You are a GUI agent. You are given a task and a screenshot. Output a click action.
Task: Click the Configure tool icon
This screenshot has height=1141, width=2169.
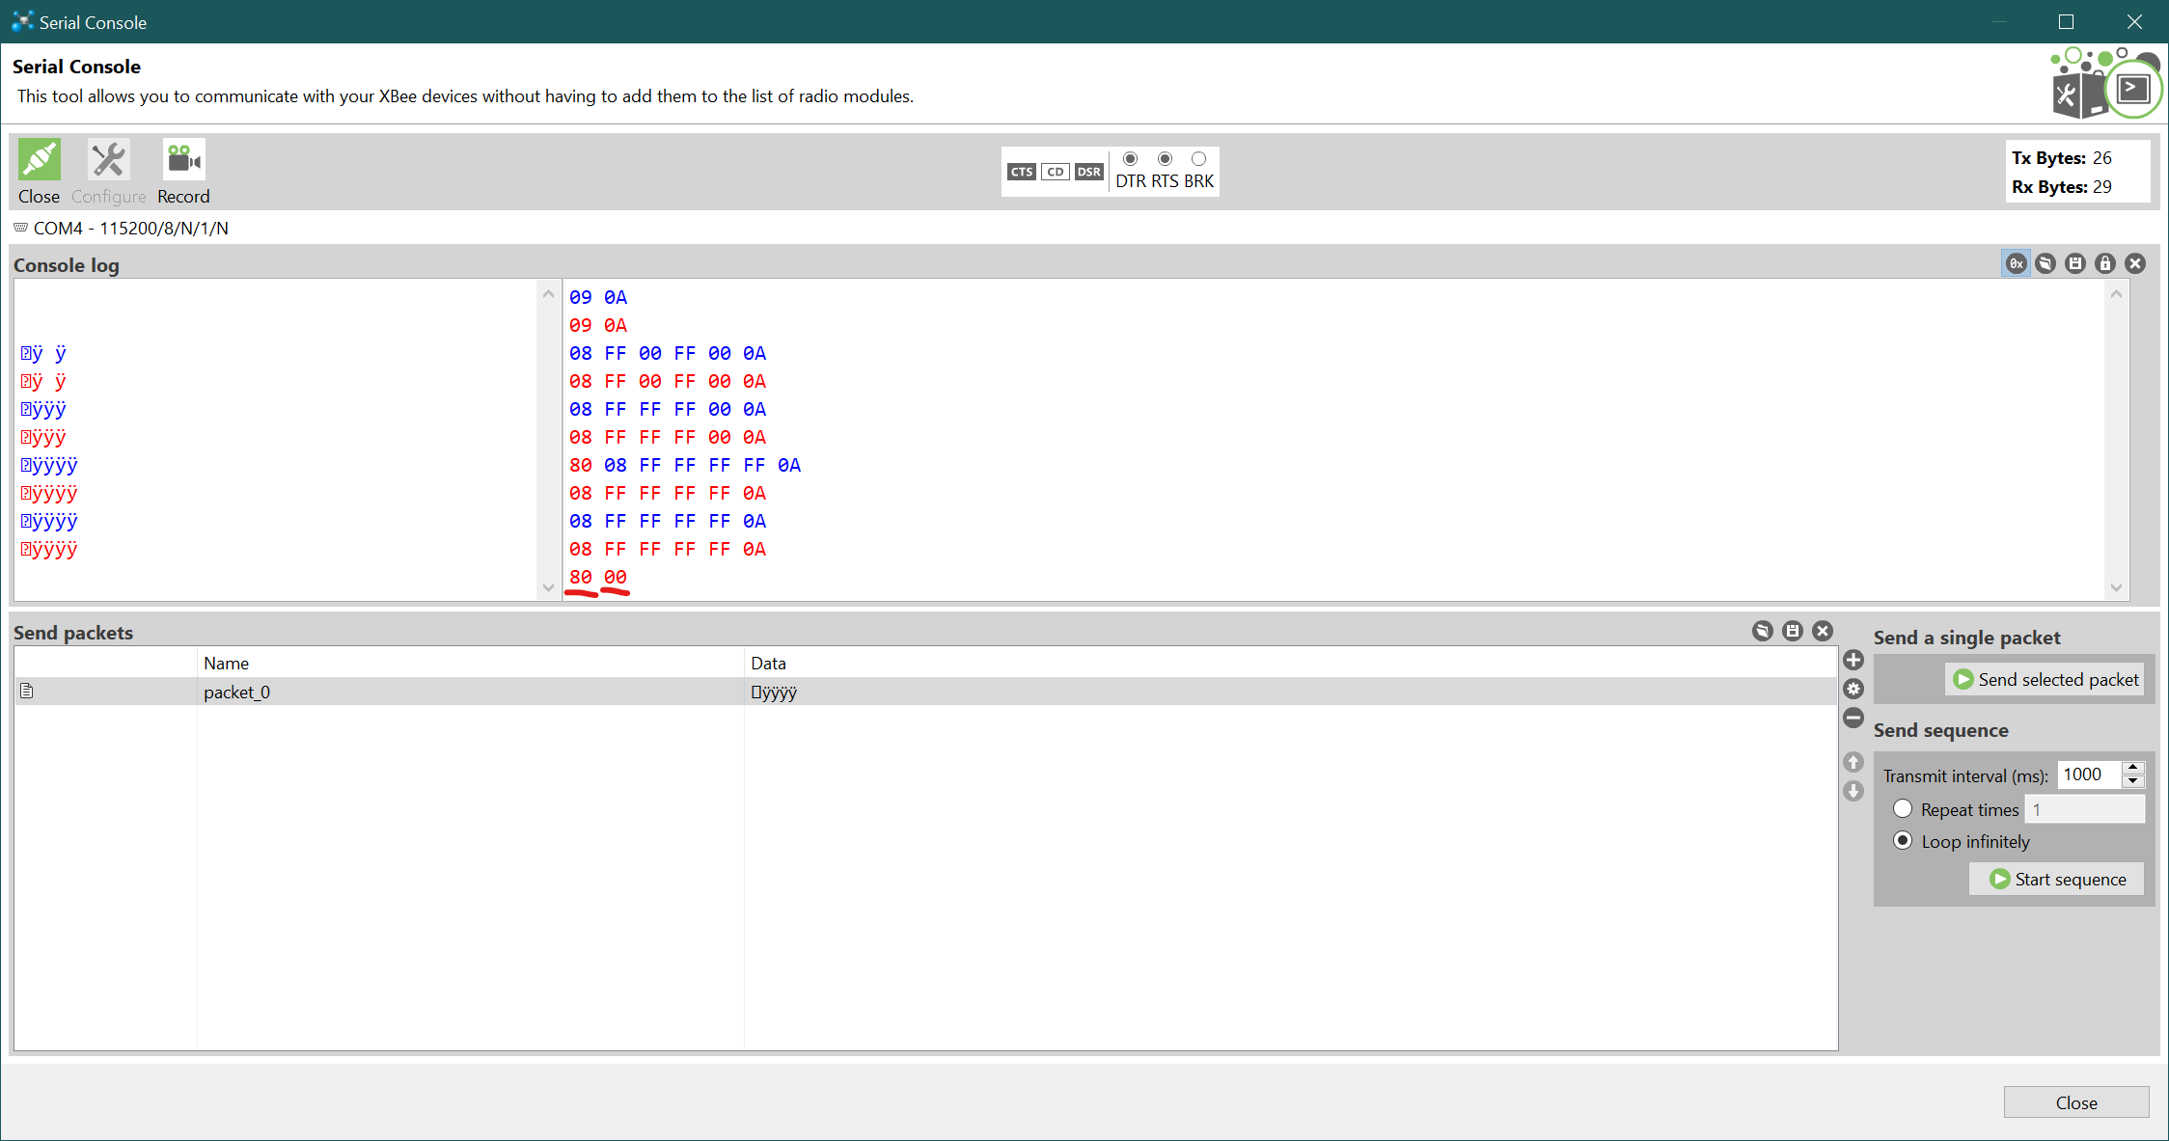pos(108,162)
